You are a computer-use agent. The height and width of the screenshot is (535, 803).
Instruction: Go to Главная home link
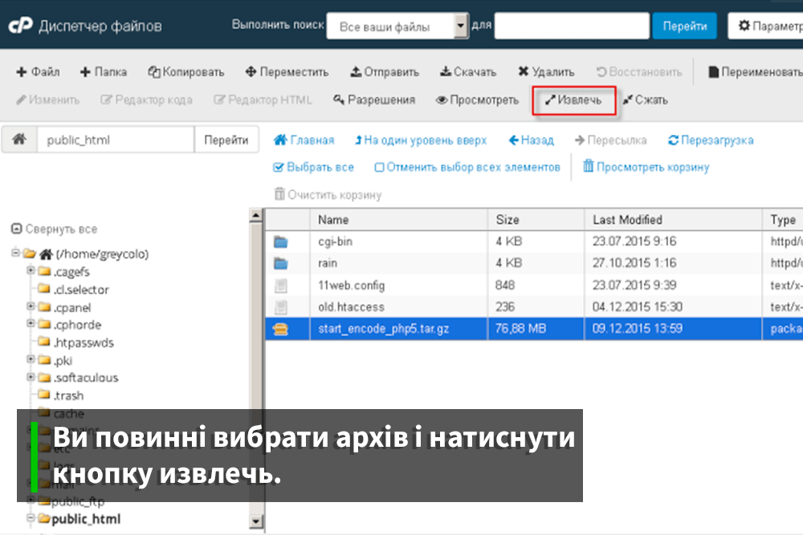click(304, 140)
